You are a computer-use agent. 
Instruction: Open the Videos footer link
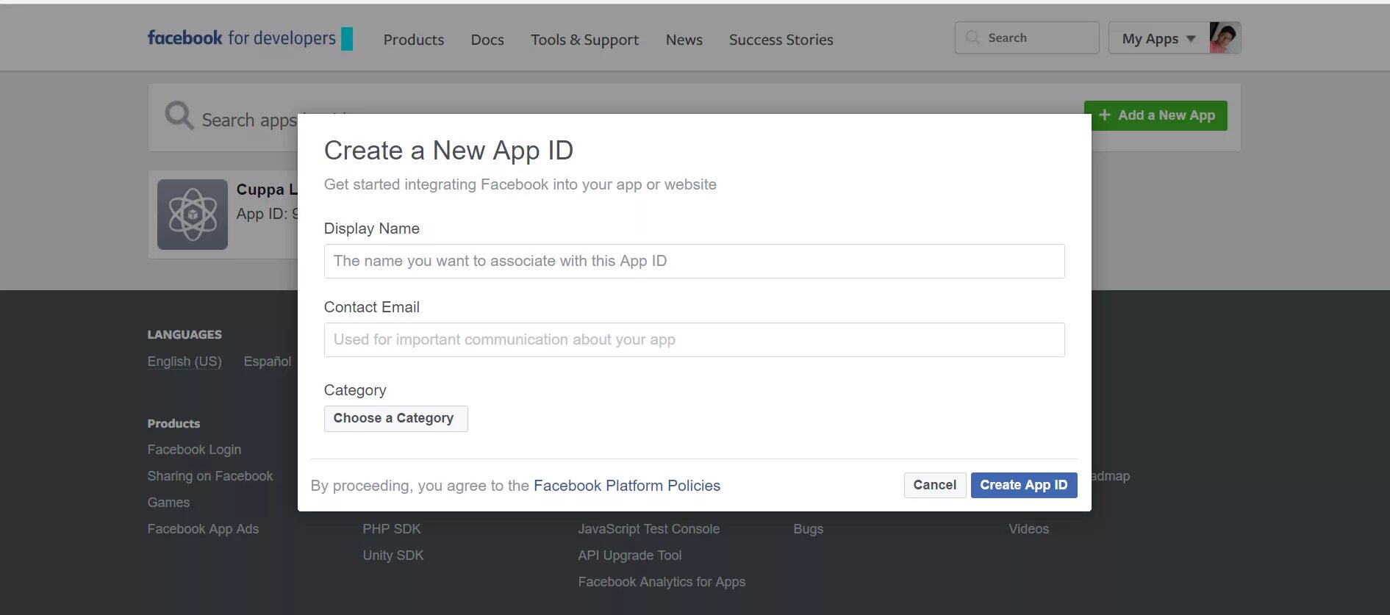[x=1029, y=529]
